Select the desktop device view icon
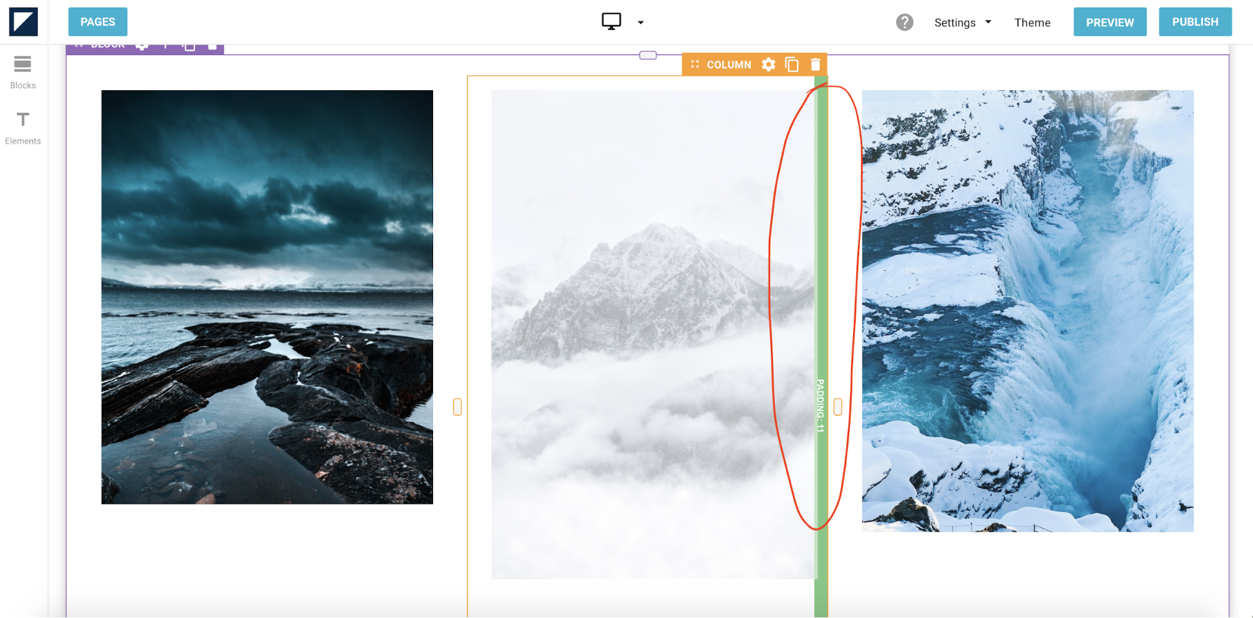 [611, 21]
